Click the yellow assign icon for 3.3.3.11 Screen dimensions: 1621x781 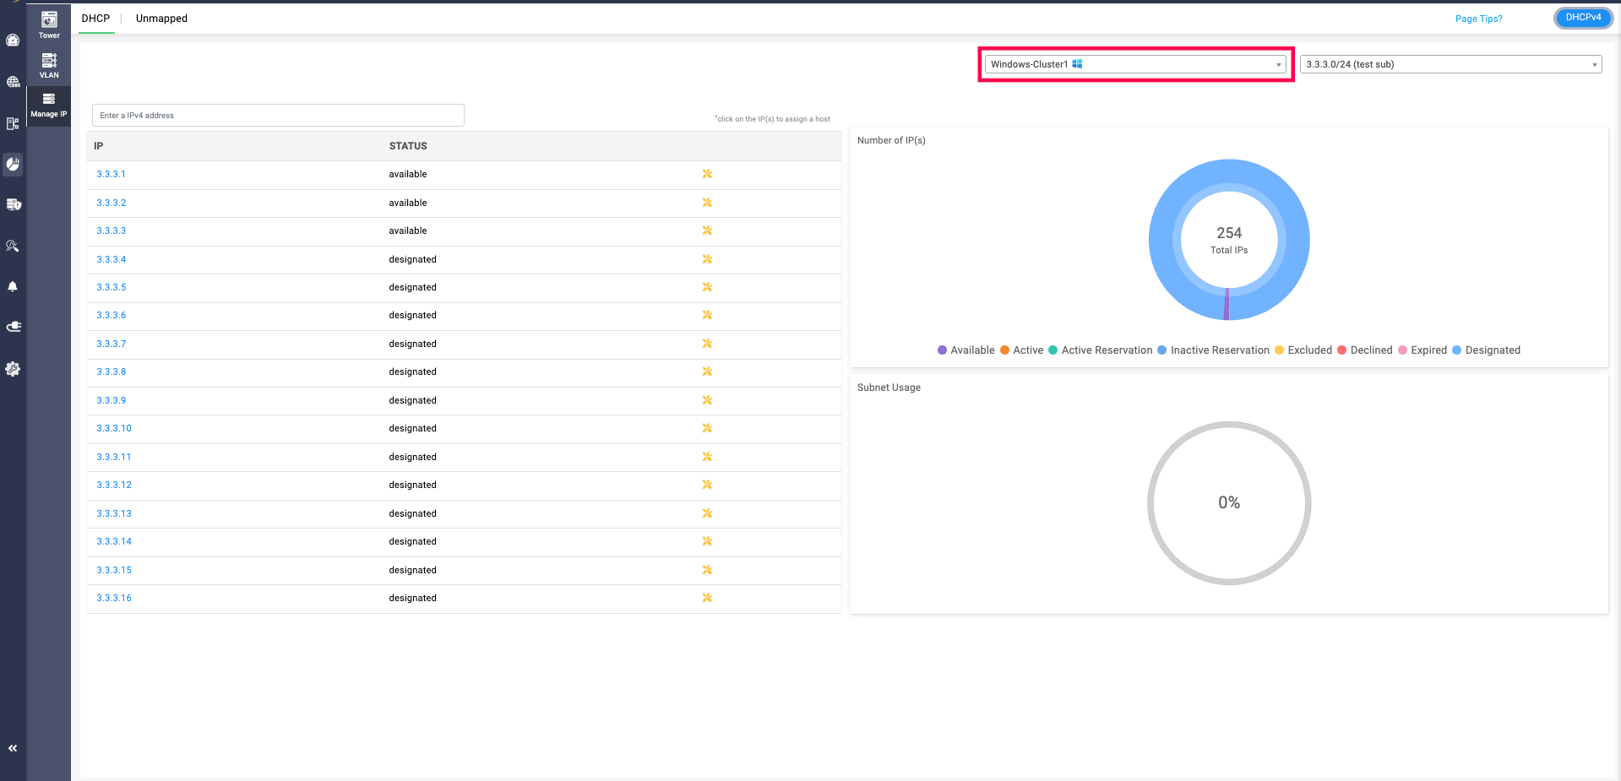(x=707, y=457)
